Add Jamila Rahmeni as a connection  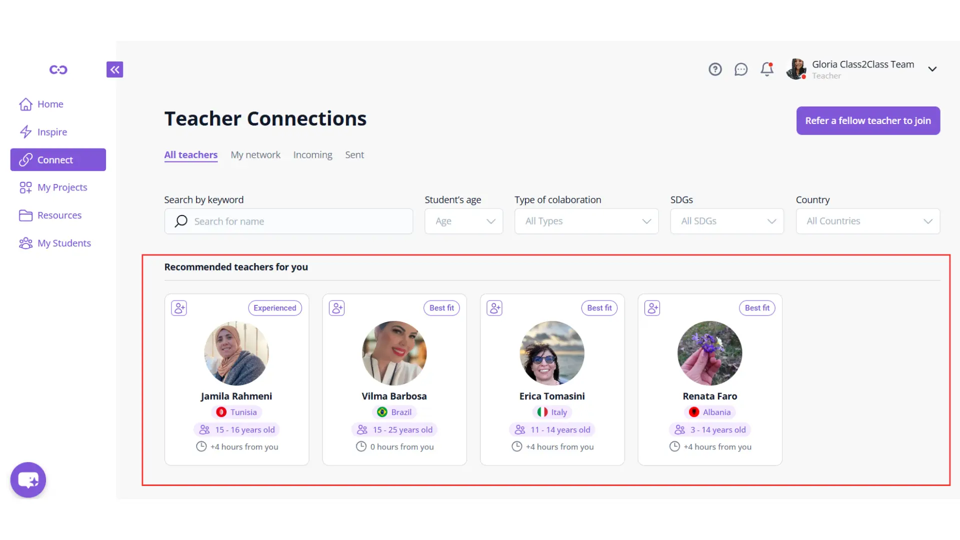click(x=179, y=308)
